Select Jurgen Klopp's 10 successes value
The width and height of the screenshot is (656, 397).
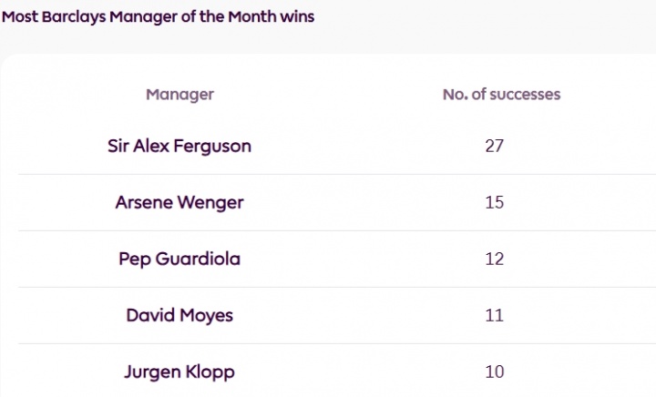pos(495,372)
